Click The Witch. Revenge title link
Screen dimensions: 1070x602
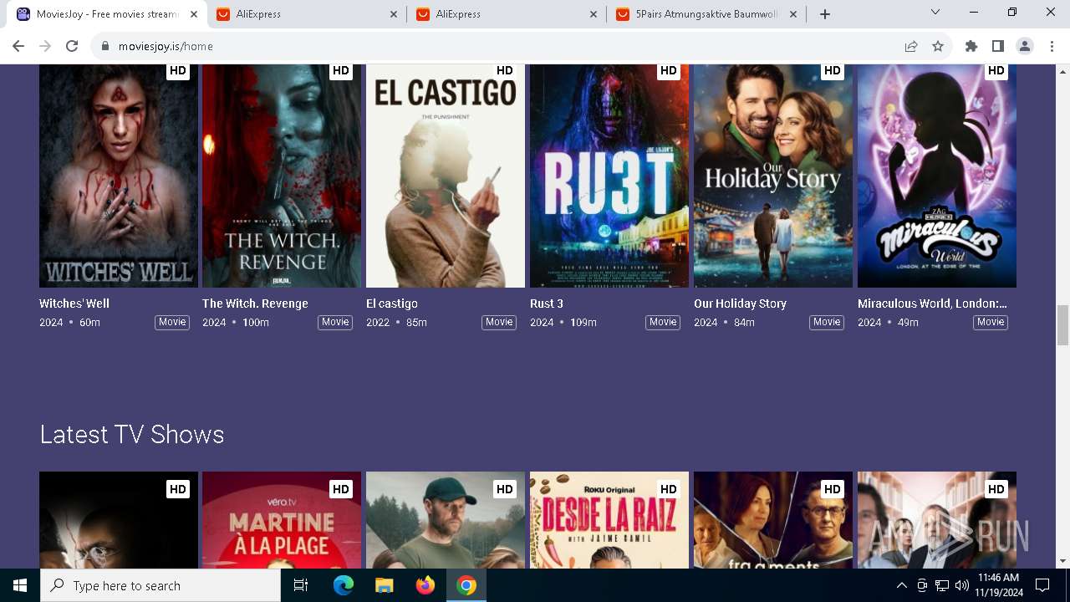click(x=255, y=304)
